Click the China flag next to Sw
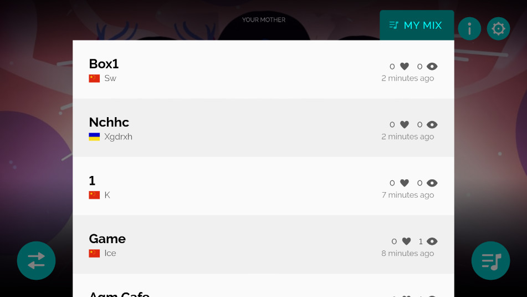The width and height of the screenshot is (527, 297). tap(94, 78)
